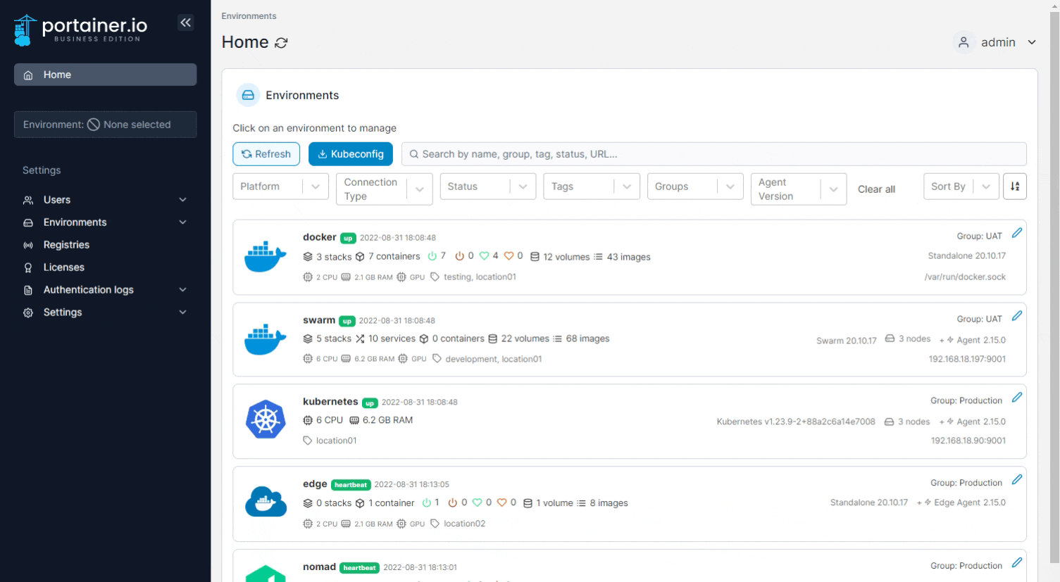Click the Registries sidebar icon
The height and width of the screenshot is (582, 1060).
tap(28, 246)
